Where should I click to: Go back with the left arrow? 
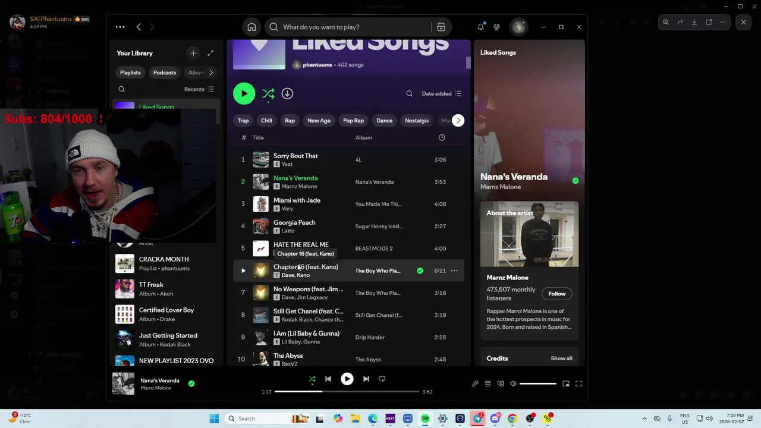pyautogui.click(x=139, y=27)
